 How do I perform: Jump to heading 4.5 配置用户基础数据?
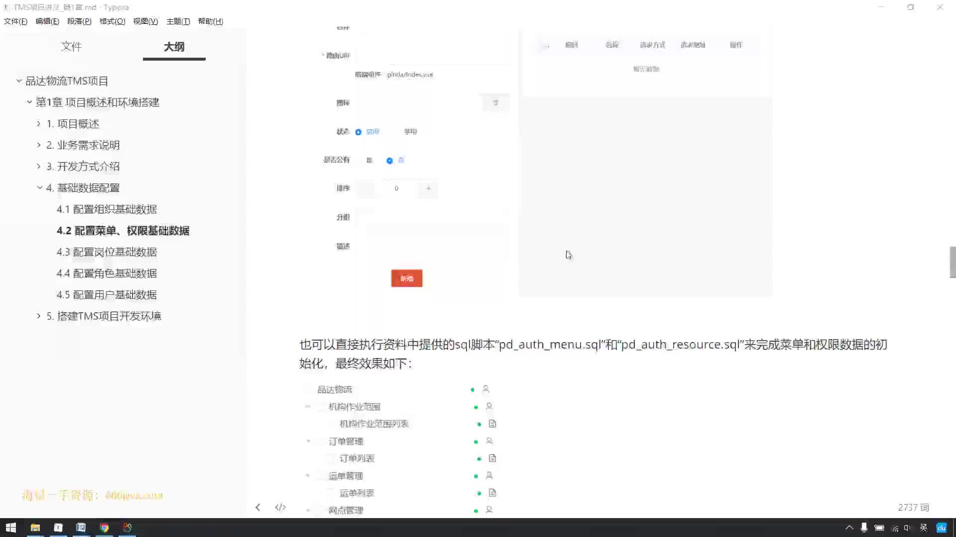coord(107,295)
